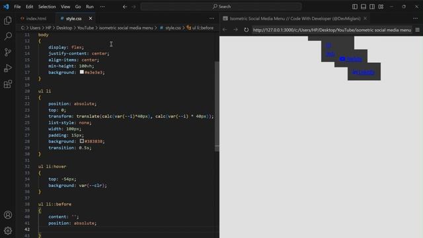
Task: Open the Explorer view in activity bar
Action: [8, 20]
